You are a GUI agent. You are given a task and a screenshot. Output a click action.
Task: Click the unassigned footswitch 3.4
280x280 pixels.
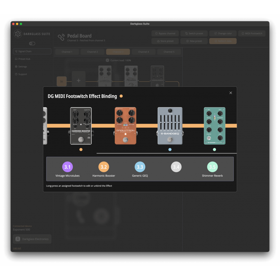176,167
